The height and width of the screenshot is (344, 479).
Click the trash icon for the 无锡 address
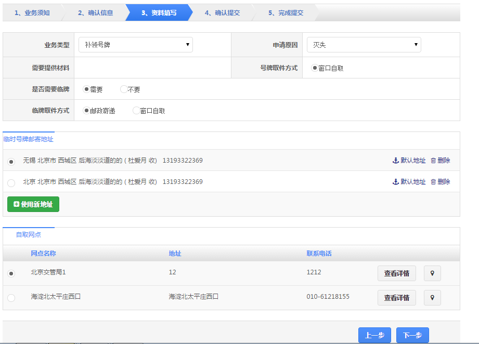click(433, 161)
